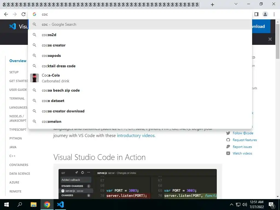Viewport: 280px width, 210px height.
Task: Select the 'cocoapods' suggestion
Action: point(140,56)
